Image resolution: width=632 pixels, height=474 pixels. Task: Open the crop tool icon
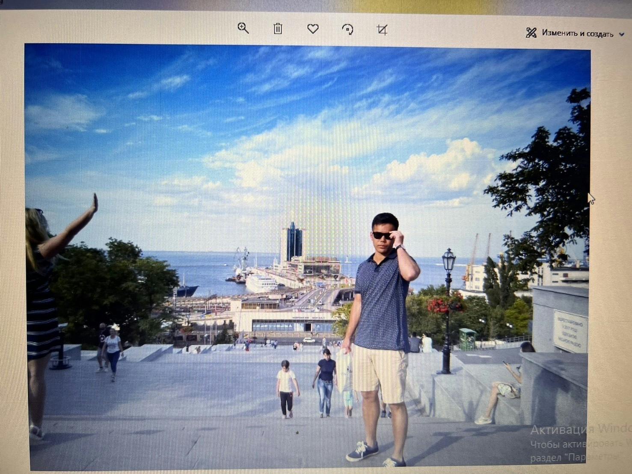(x=382, y=30)
